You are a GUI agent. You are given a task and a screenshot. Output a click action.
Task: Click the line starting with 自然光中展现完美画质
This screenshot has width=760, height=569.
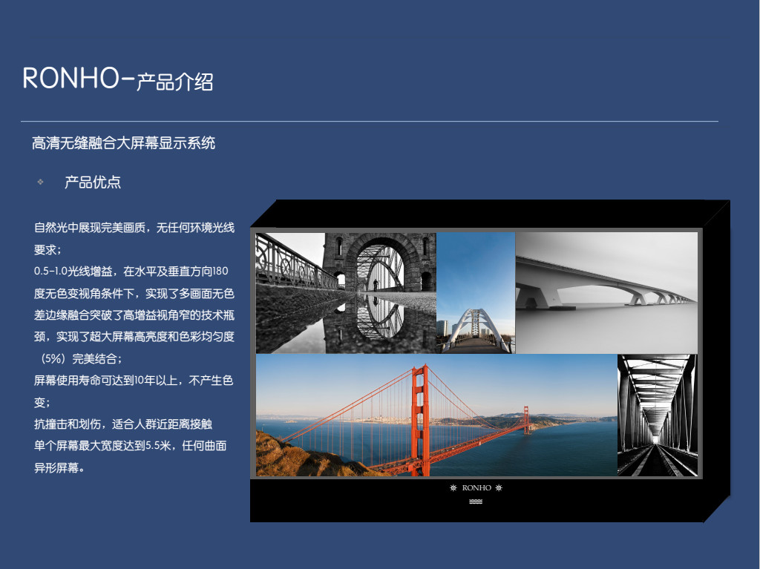pos(134,228)
